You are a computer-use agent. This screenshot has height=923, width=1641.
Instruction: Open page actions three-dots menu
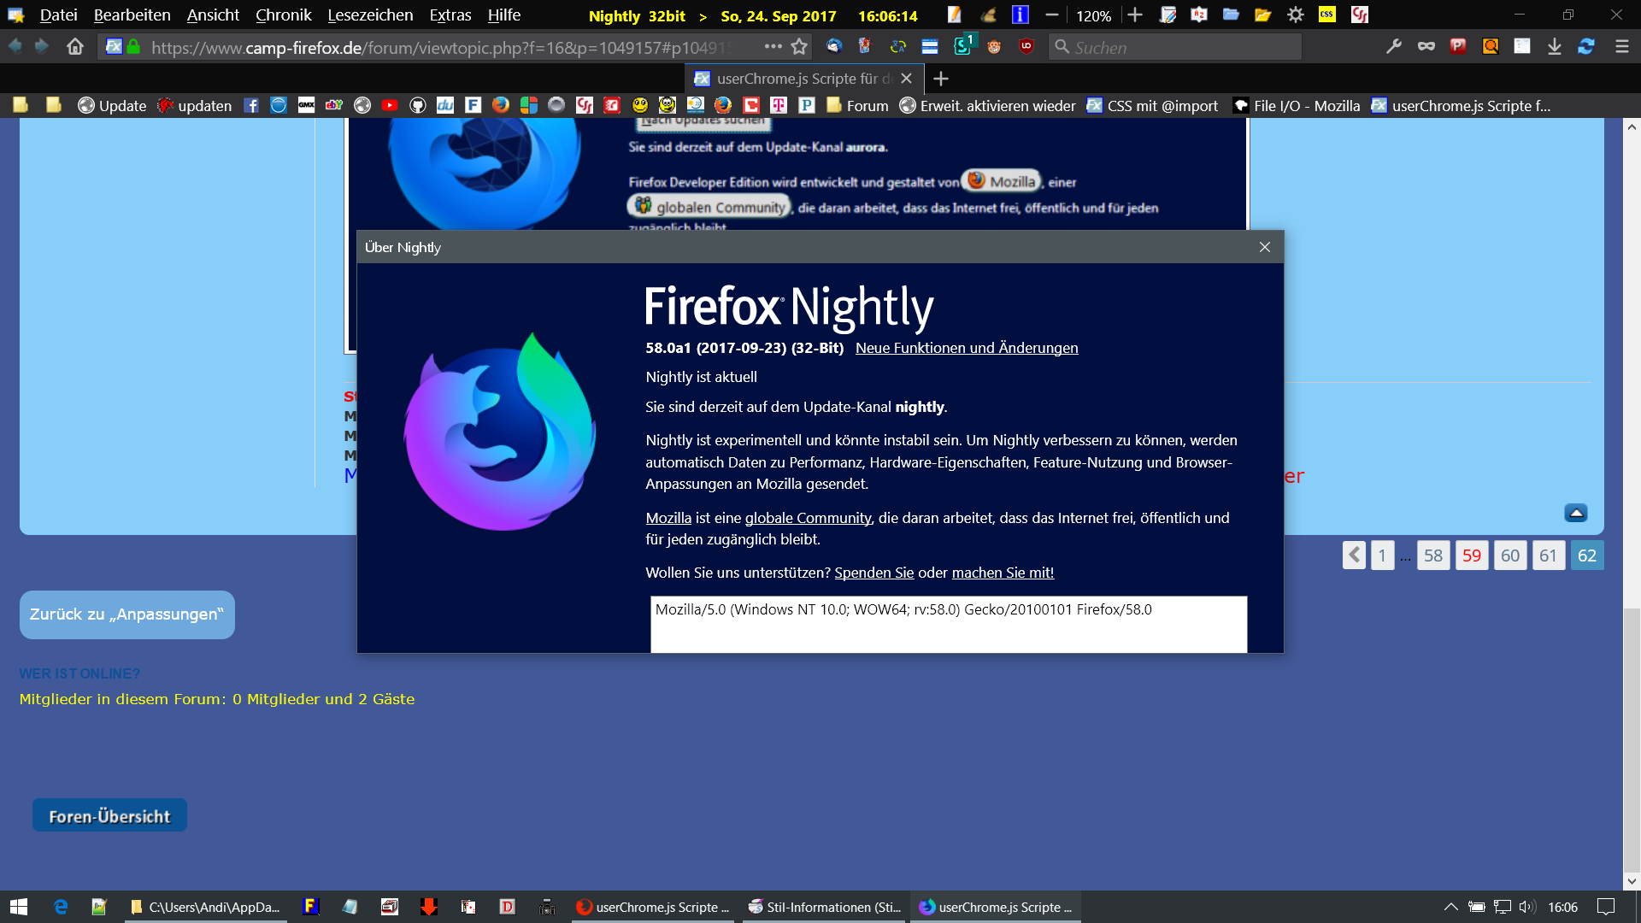pyautogui.click(x=773, y=47)
